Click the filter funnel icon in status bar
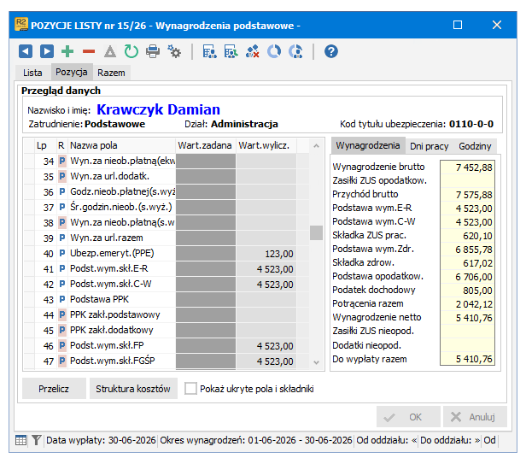 click(x=36, y=440)
